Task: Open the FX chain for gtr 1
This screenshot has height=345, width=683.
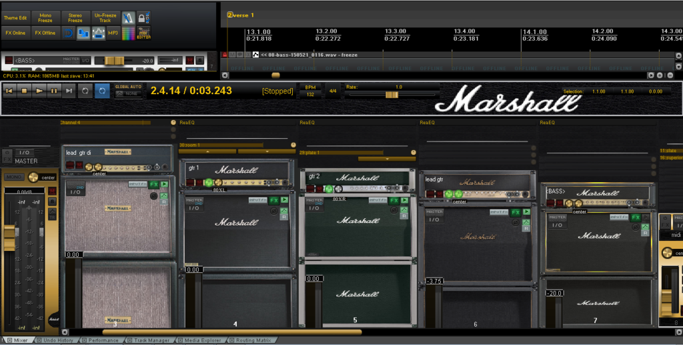Action: pyautogui.click(x=273, y=200)
